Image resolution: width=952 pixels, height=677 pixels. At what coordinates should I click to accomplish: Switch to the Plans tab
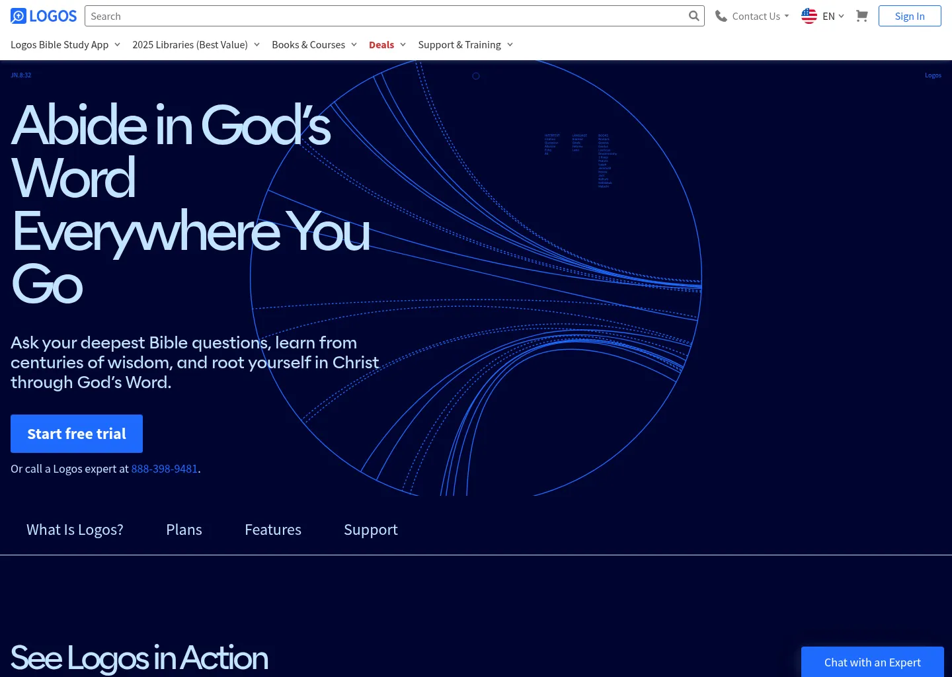pyautogui.click(x=184, y=530)
